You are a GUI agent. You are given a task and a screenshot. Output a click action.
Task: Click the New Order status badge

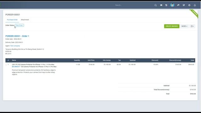click(x=19, y=25)
